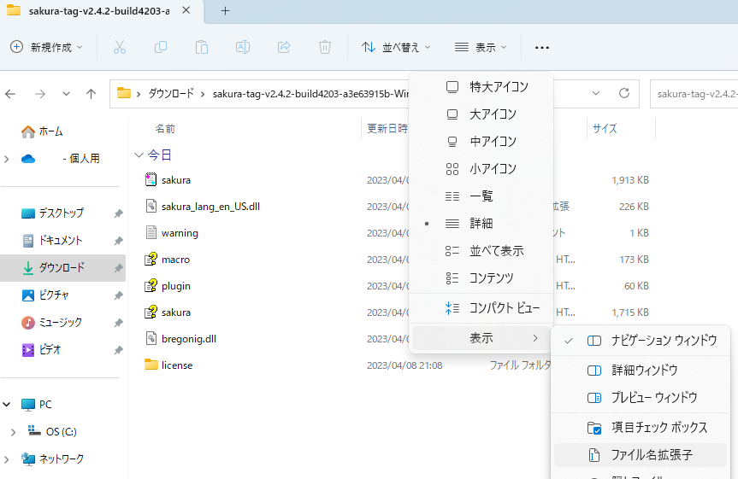Toggle コンパクト ビュー compact view
The image size is (738, 479).
coord(481,308)
